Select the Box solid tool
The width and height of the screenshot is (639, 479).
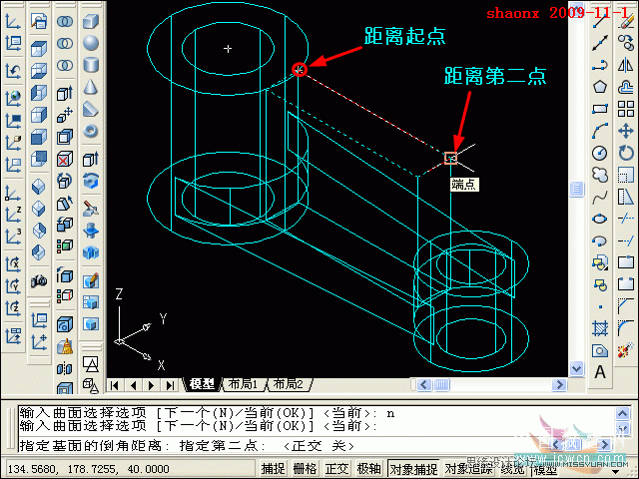point(91,21)
